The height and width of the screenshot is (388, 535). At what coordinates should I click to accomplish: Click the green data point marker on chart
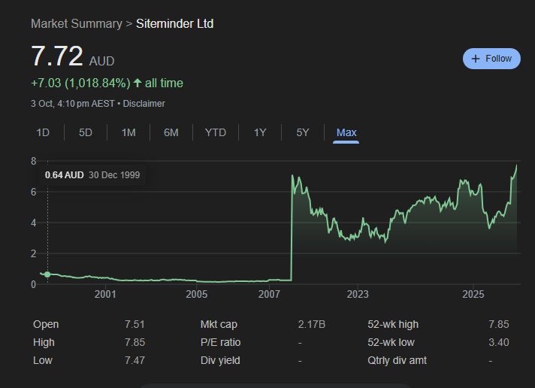(47, 274)
